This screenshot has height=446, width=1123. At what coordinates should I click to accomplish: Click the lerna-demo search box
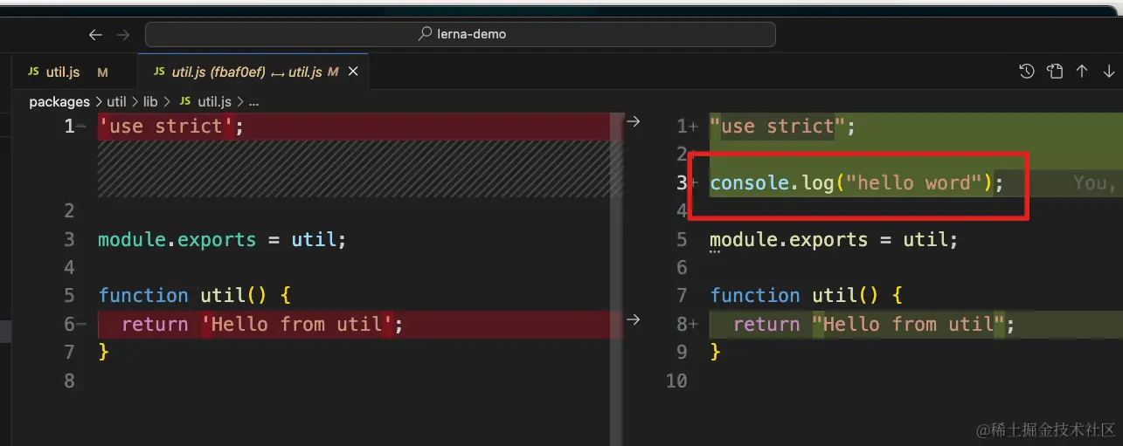click(461, 34)
